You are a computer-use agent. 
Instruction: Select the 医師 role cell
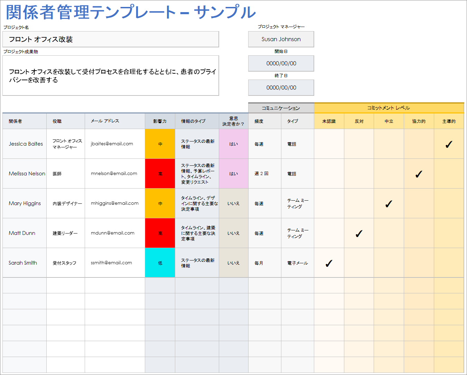[66, 174]
